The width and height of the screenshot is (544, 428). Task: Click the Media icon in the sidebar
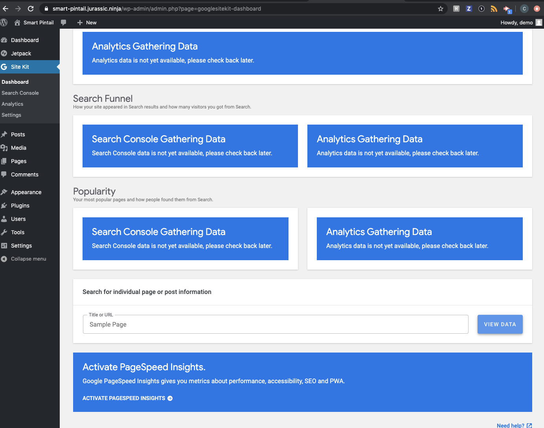coord(4,148)
